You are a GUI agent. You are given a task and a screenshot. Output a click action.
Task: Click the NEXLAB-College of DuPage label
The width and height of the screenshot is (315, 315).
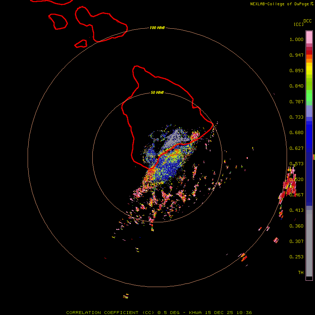pyautogui.click(x=279, y=4)
